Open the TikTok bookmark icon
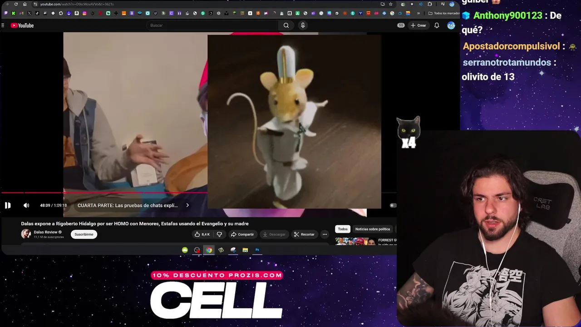 37,13
